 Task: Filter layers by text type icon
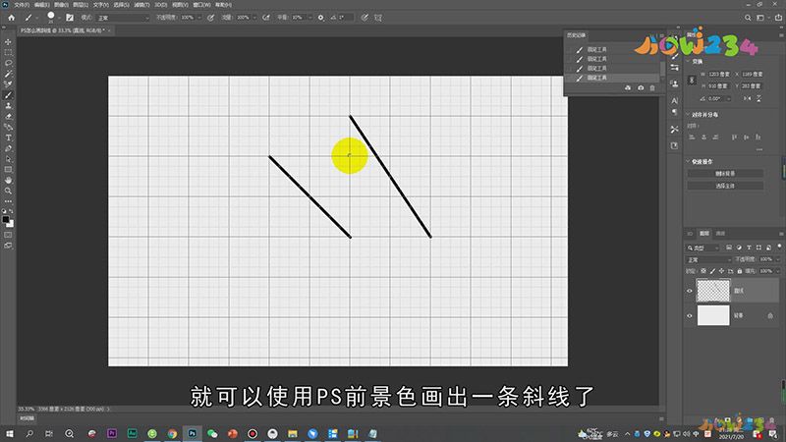[x=749, y=248]
